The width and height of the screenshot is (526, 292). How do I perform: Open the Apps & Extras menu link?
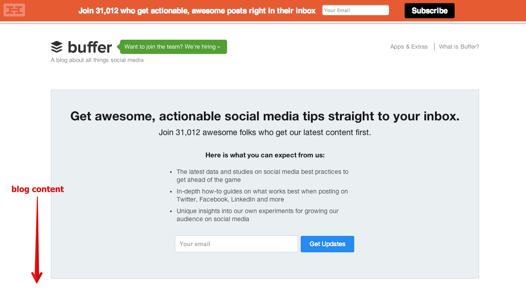[x=409, y=47]
